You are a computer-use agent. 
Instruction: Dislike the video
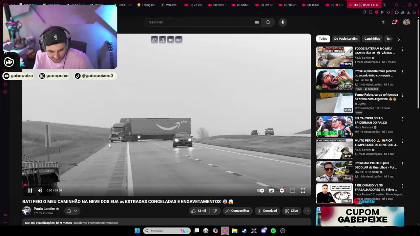click(x=215, y=211)
